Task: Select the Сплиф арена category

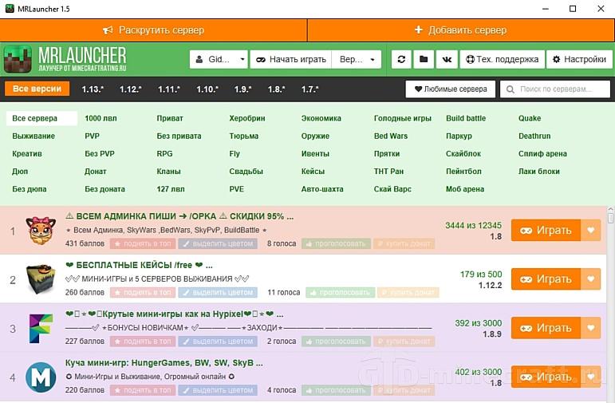Action: [542, 154]
